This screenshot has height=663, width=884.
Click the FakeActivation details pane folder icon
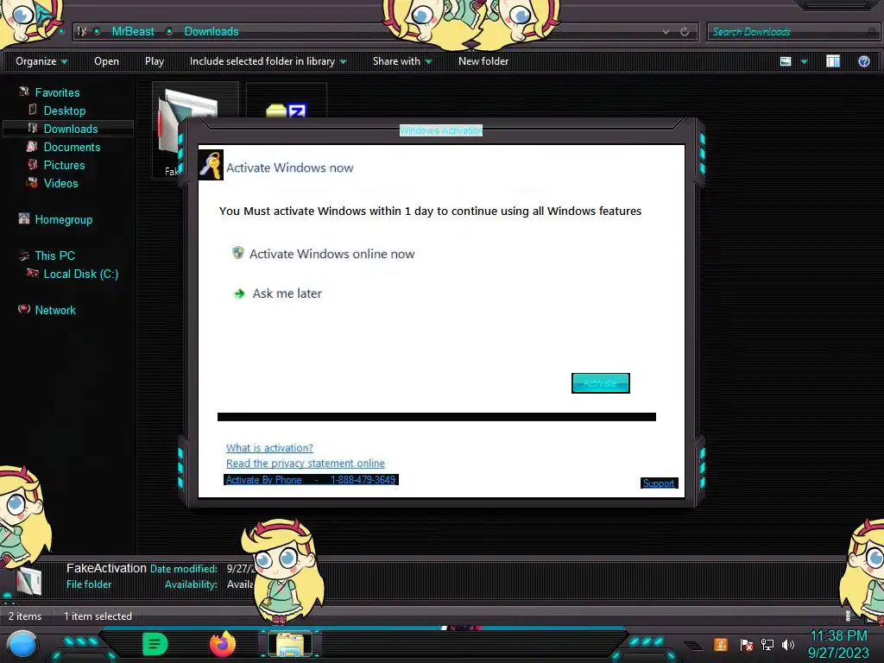point(28,582)
